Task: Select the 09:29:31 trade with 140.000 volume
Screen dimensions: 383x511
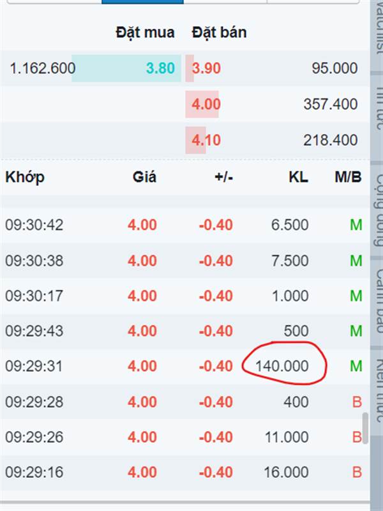Action: (x=184, y=366)
